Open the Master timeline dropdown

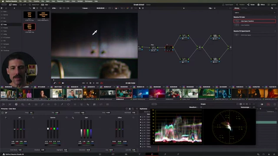[x=86, y=8]
